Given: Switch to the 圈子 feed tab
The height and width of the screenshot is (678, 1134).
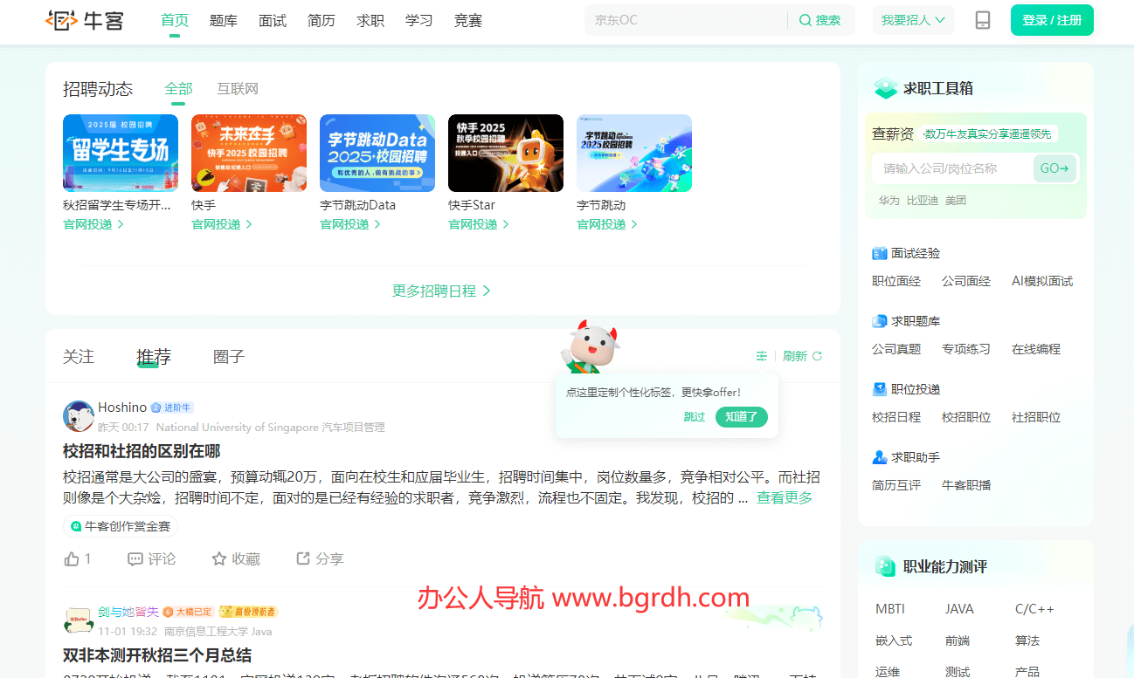Looking at the screenshot, I should point(229,357).
